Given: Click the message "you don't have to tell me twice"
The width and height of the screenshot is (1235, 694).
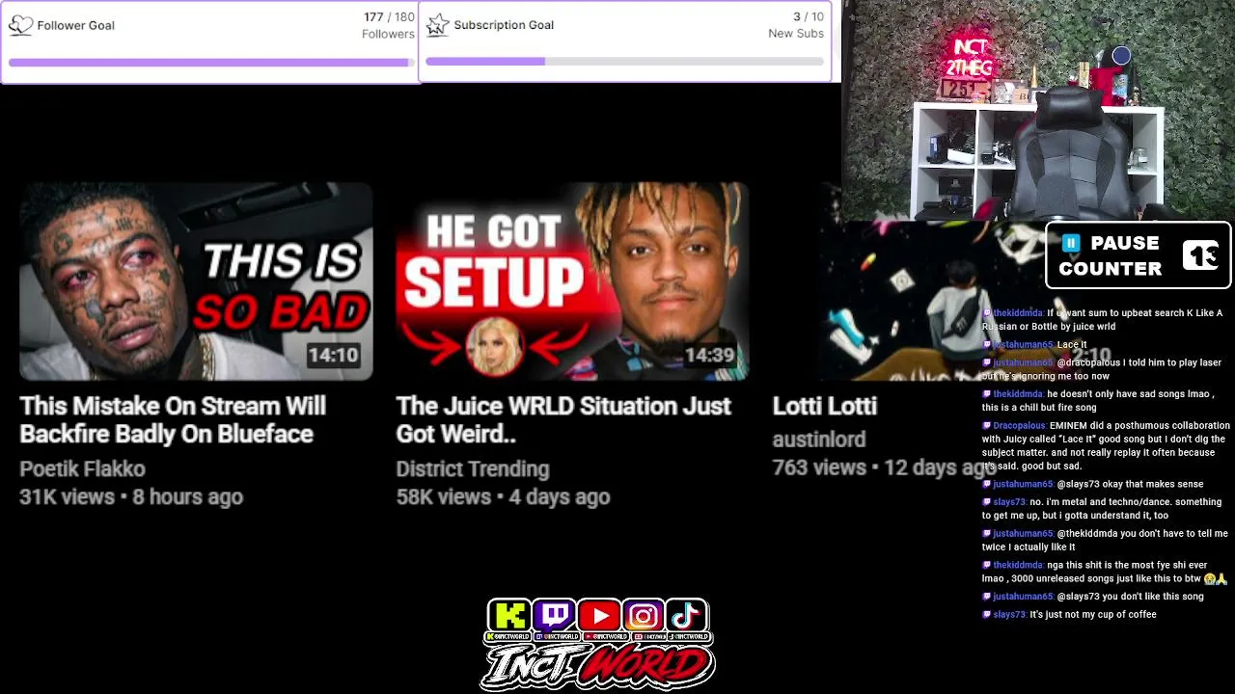Looking at the screenshot, I should pyautogui.click(x=1105, y=541).
